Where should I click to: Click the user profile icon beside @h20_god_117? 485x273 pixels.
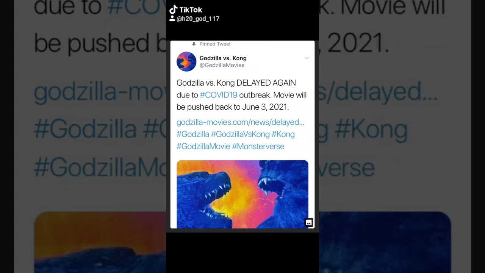tap(172, 19)
